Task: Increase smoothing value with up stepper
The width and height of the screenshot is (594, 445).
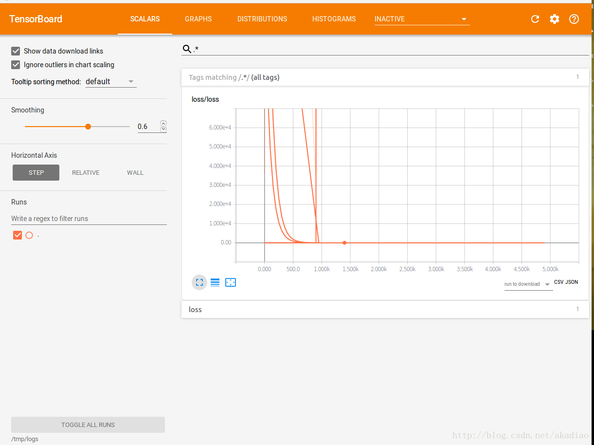Action: [163, 124]
